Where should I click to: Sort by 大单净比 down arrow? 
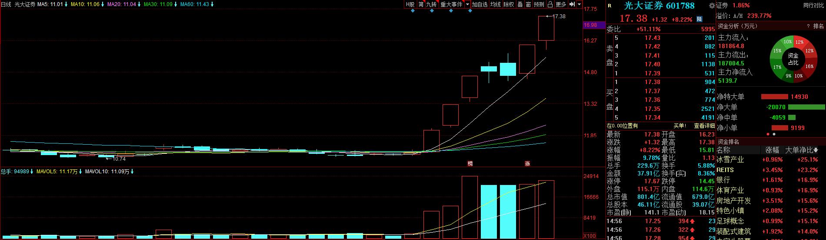816,150
